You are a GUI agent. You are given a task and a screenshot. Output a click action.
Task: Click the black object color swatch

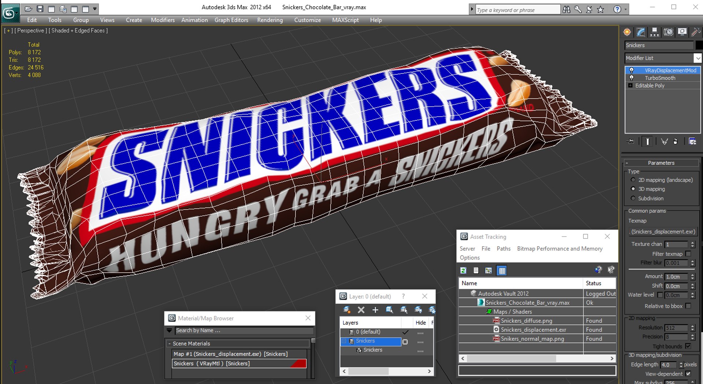(x=699, y=45)
